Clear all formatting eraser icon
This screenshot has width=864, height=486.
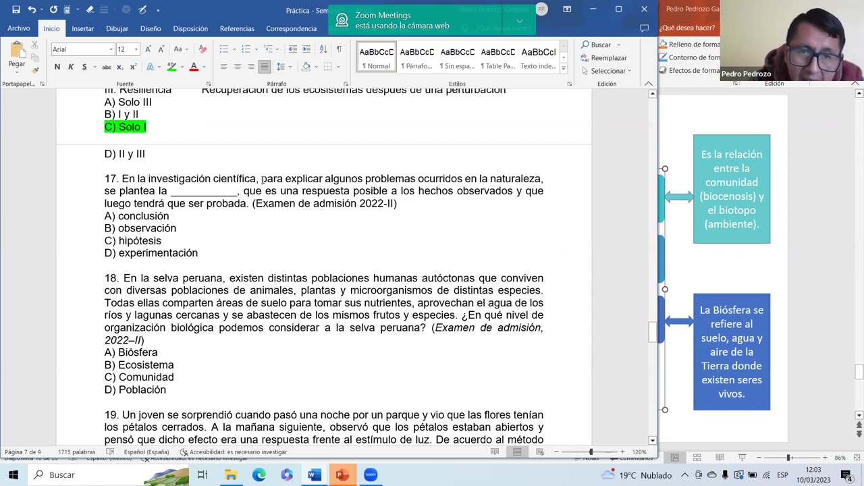coord(202,49)
